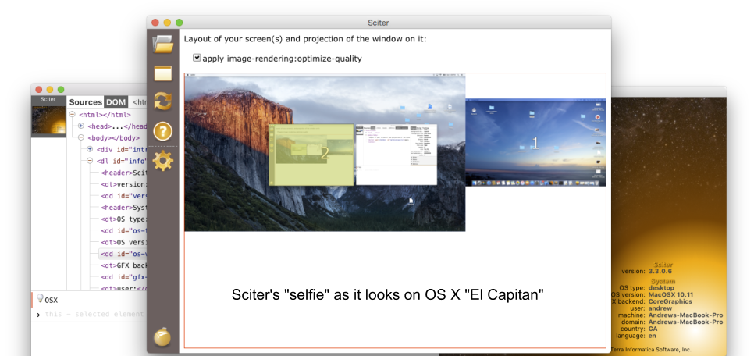Expand the head node in inspector tree
Image resolution: width=754 pixels, height=356 pixels.
81,126
